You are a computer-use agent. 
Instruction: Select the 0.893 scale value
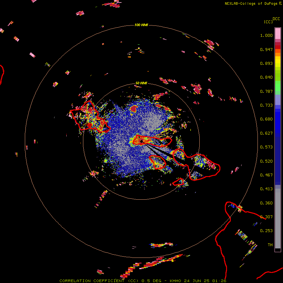click(266, 63)
